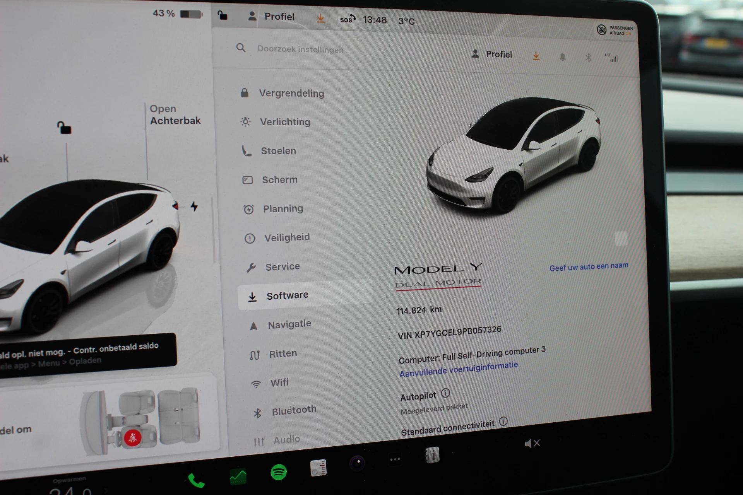Viewport: 743px width, 495px height.
Task: Open the energy graph app
Action: click(x=238, y=476)
